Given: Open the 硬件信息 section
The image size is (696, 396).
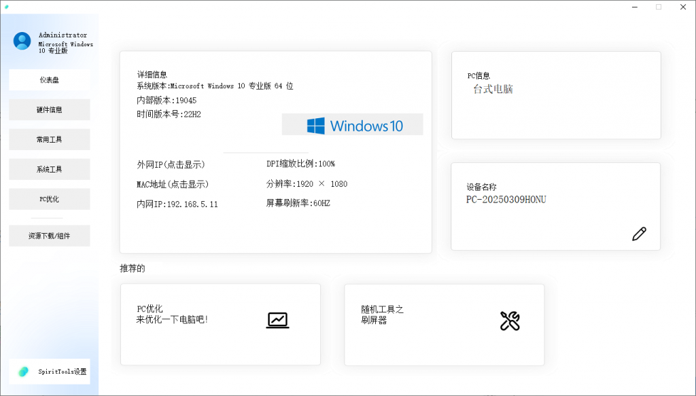Looking at the screenshot, I should pyautogui.click(x=49, y=109).
